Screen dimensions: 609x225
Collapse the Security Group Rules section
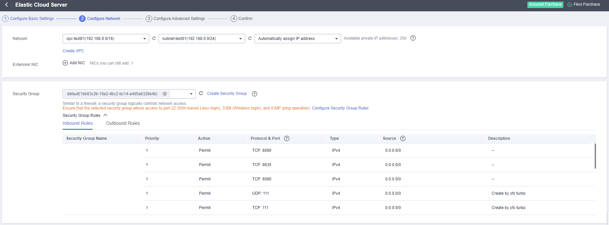[105, 115]
